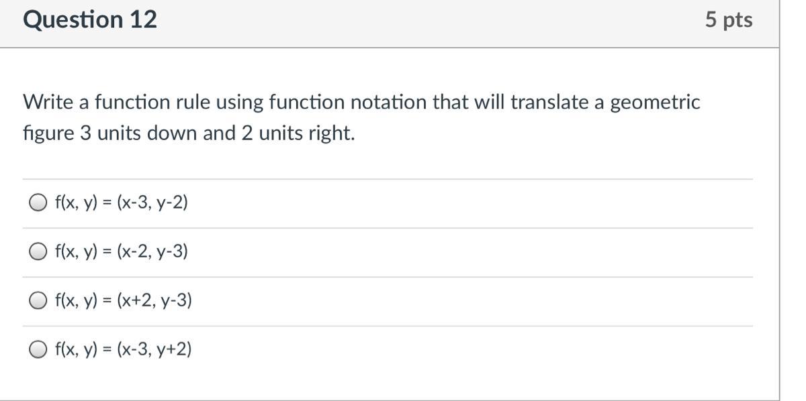
Task: Click the word "translate" in the question
Action: coord(547,103)
